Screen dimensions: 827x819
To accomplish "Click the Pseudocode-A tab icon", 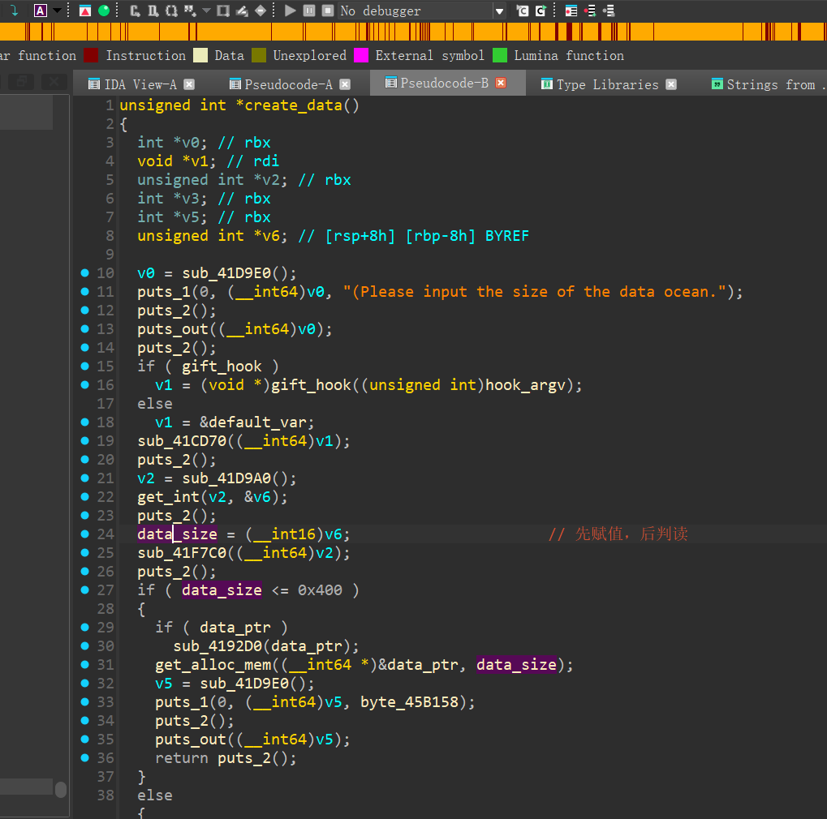I will tap(235, 84).
